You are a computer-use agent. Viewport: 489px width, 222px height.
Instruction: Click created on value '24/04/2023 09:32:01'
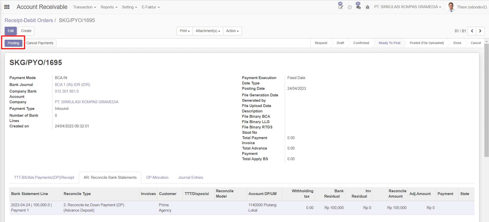point(72,126)
